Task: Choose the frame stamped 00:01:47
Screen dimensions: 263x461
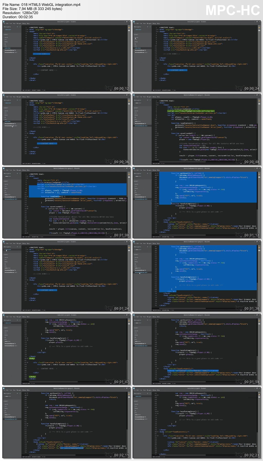Action: (67, 349)
